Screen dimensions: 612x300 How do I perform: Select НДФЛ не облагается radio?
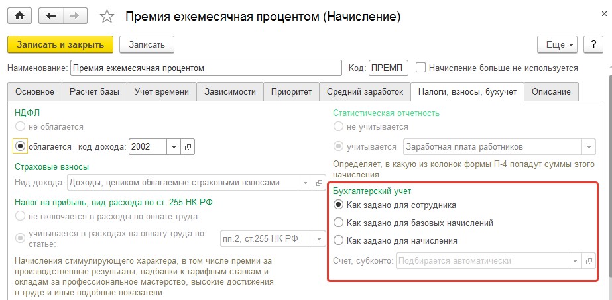[x=20, y=126]
